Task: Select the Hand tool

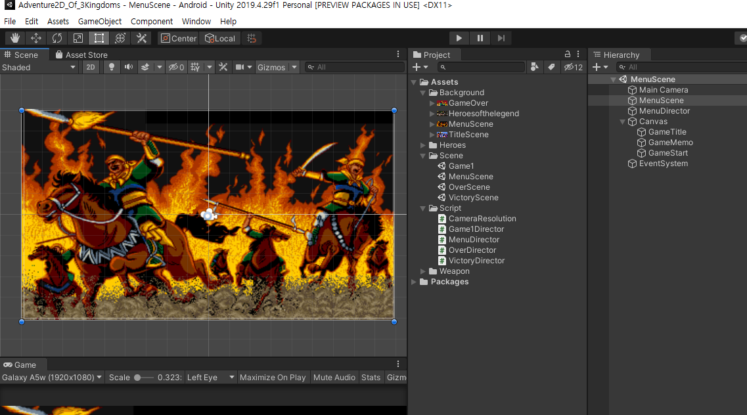Action: [x=14, y=38]
